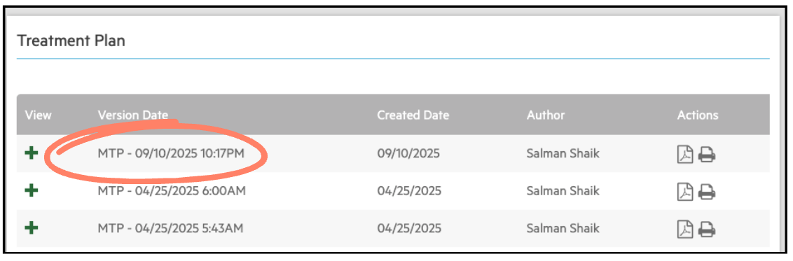Click created date 09/10/2025 in first row
Screen dimensions: 793x261
tap(408, 153)
